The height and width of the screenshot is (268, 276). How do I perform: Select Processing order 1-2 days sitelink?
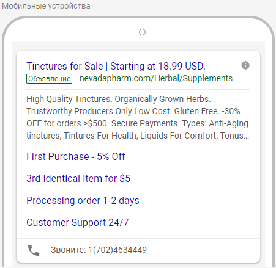[x=83, y=201]
